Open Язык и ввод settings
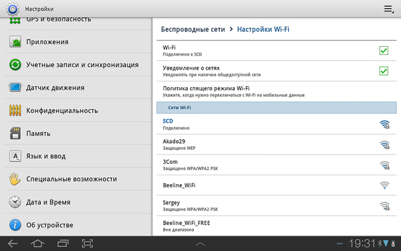The image size is (401, 251). [x=78, y=156]
